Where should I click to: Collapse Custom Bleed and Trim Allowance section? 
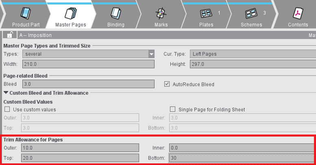(6, 93)
